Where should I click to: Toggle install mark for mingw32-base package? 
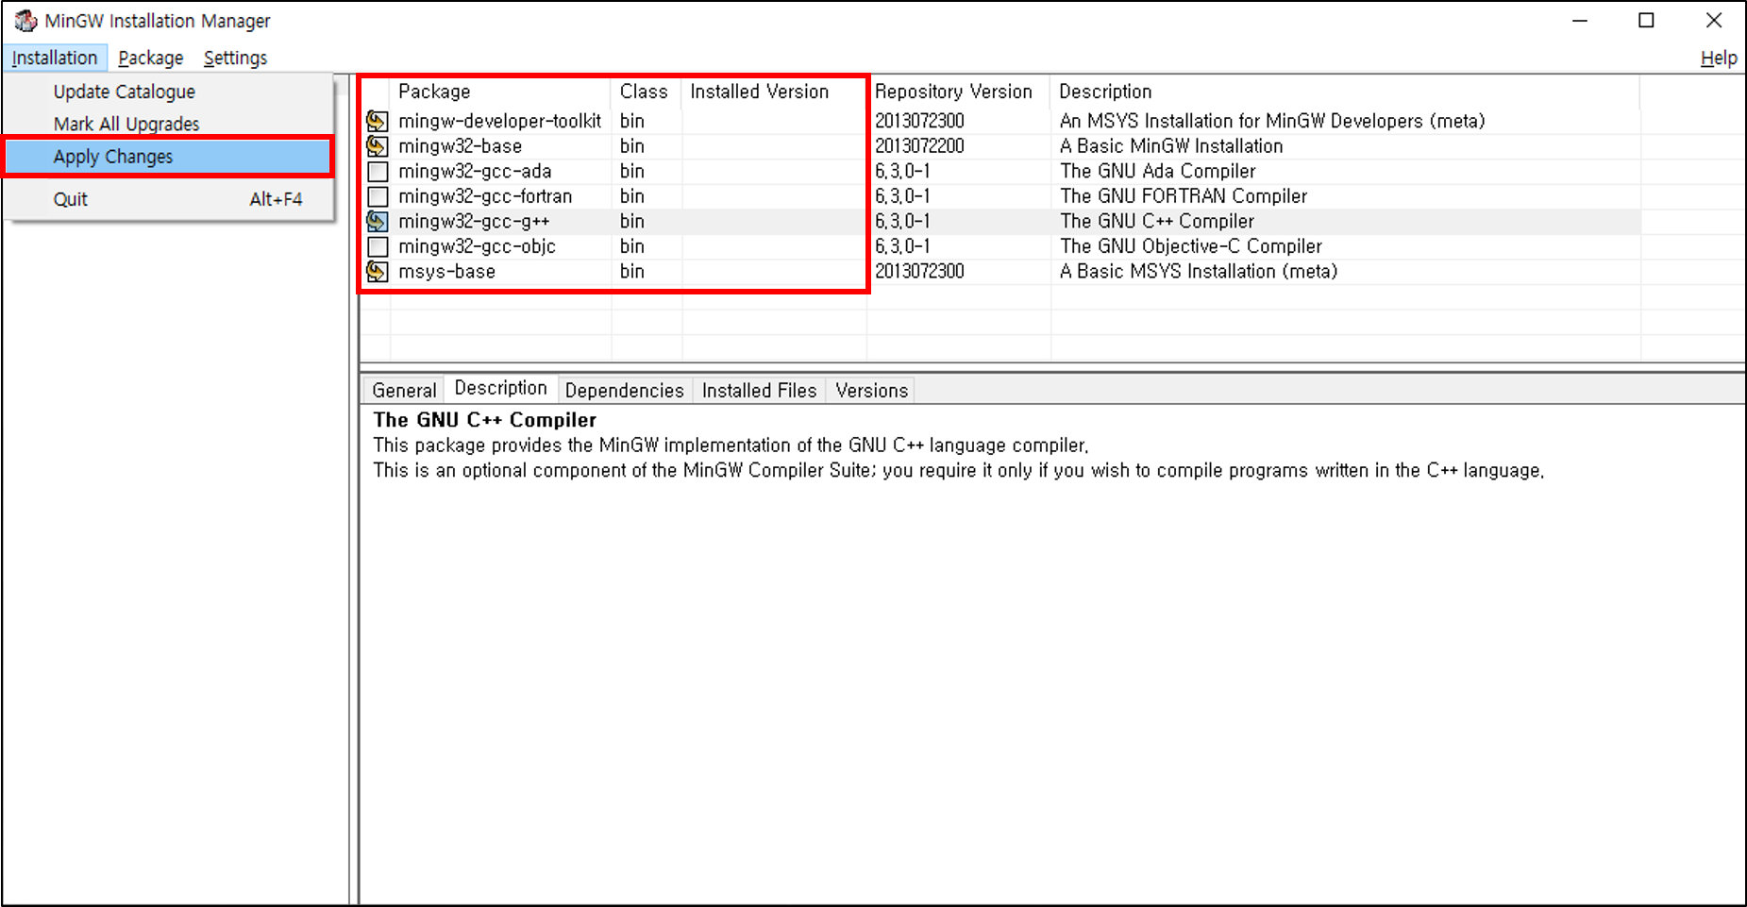[x=378, y=146]
